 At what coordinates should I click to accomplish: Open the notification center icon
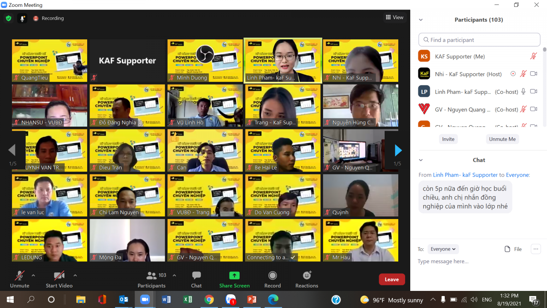534,300
